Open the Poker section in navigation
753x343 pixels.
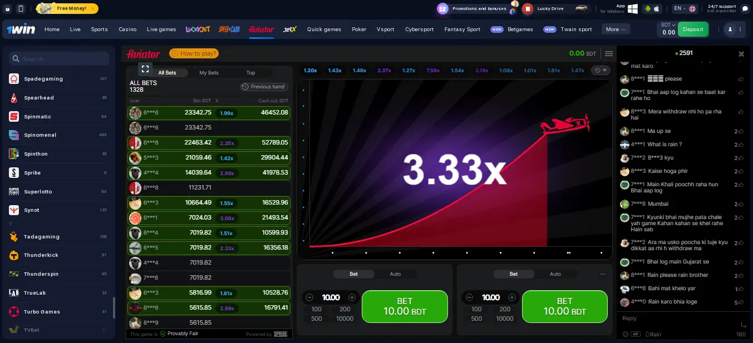pyautogui.click(x=359, y=29)
